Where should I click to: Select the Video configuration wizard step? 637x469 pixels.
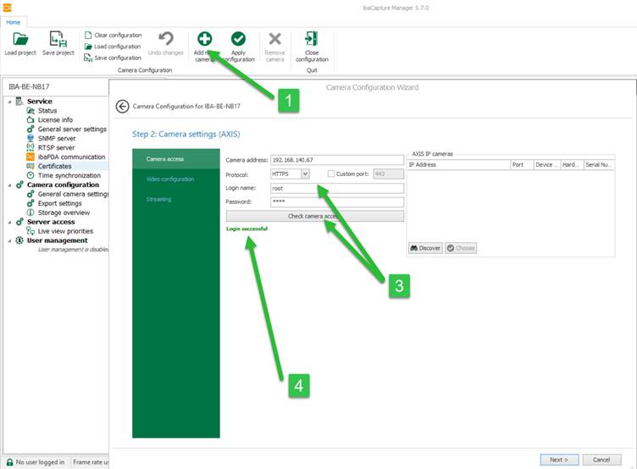[176, 179]
